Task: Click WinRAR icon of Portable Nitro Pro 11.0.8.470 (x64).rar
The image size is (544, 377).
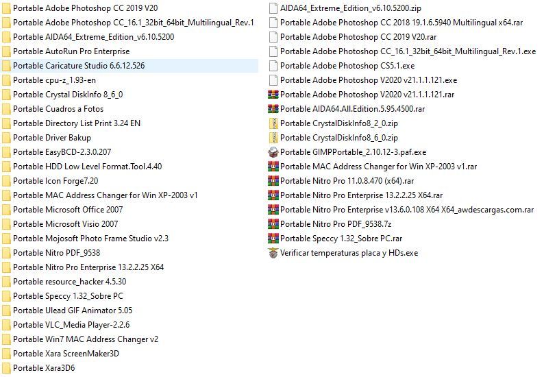Action: 273,181
